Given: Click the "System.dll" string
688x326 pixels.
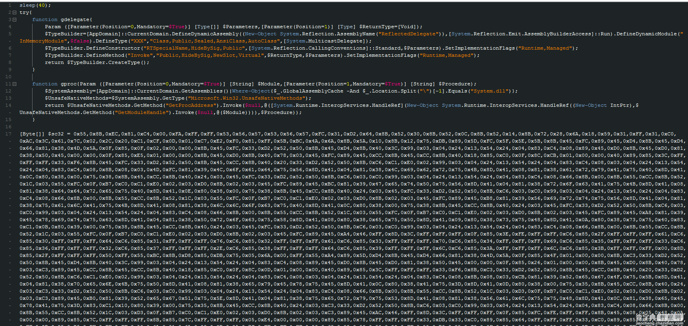Looking at the screenshot, I should pyautogui.click(x=490, y=91).
